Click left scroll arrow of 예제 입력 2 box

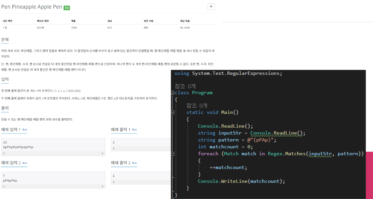click(x=3, y=187)
